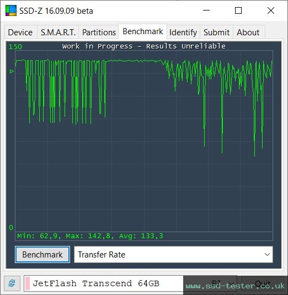Switch to the S.M.A.R.T. tab
Image resolution: width=288 pixels, height=295 pixels.
coord(58,32)
